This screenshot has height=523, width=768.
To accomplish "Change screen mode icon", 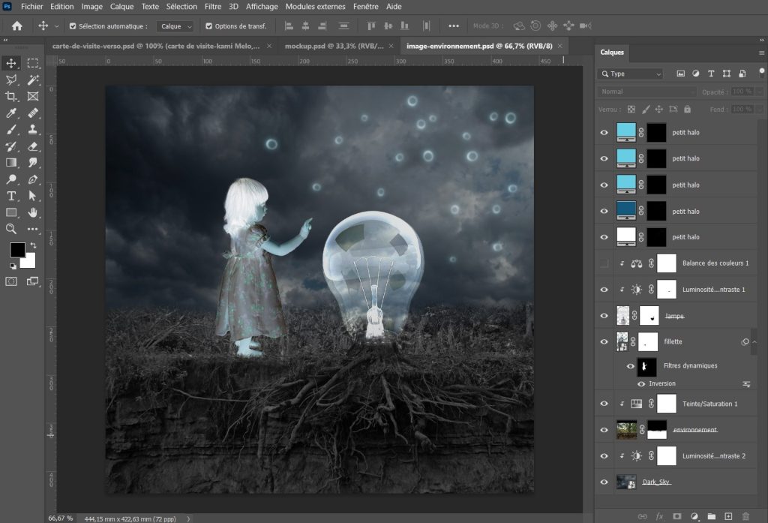I will pyautogui.click(x=33, y=281).
